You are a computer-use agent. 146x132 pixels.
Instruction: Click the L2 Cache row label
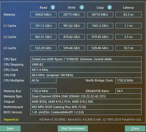[10, 37]
